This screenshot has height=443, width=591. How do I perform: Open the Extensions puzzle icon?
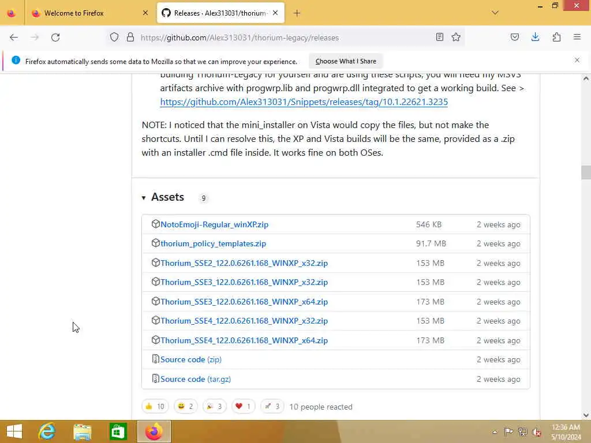tap(556, 37)
